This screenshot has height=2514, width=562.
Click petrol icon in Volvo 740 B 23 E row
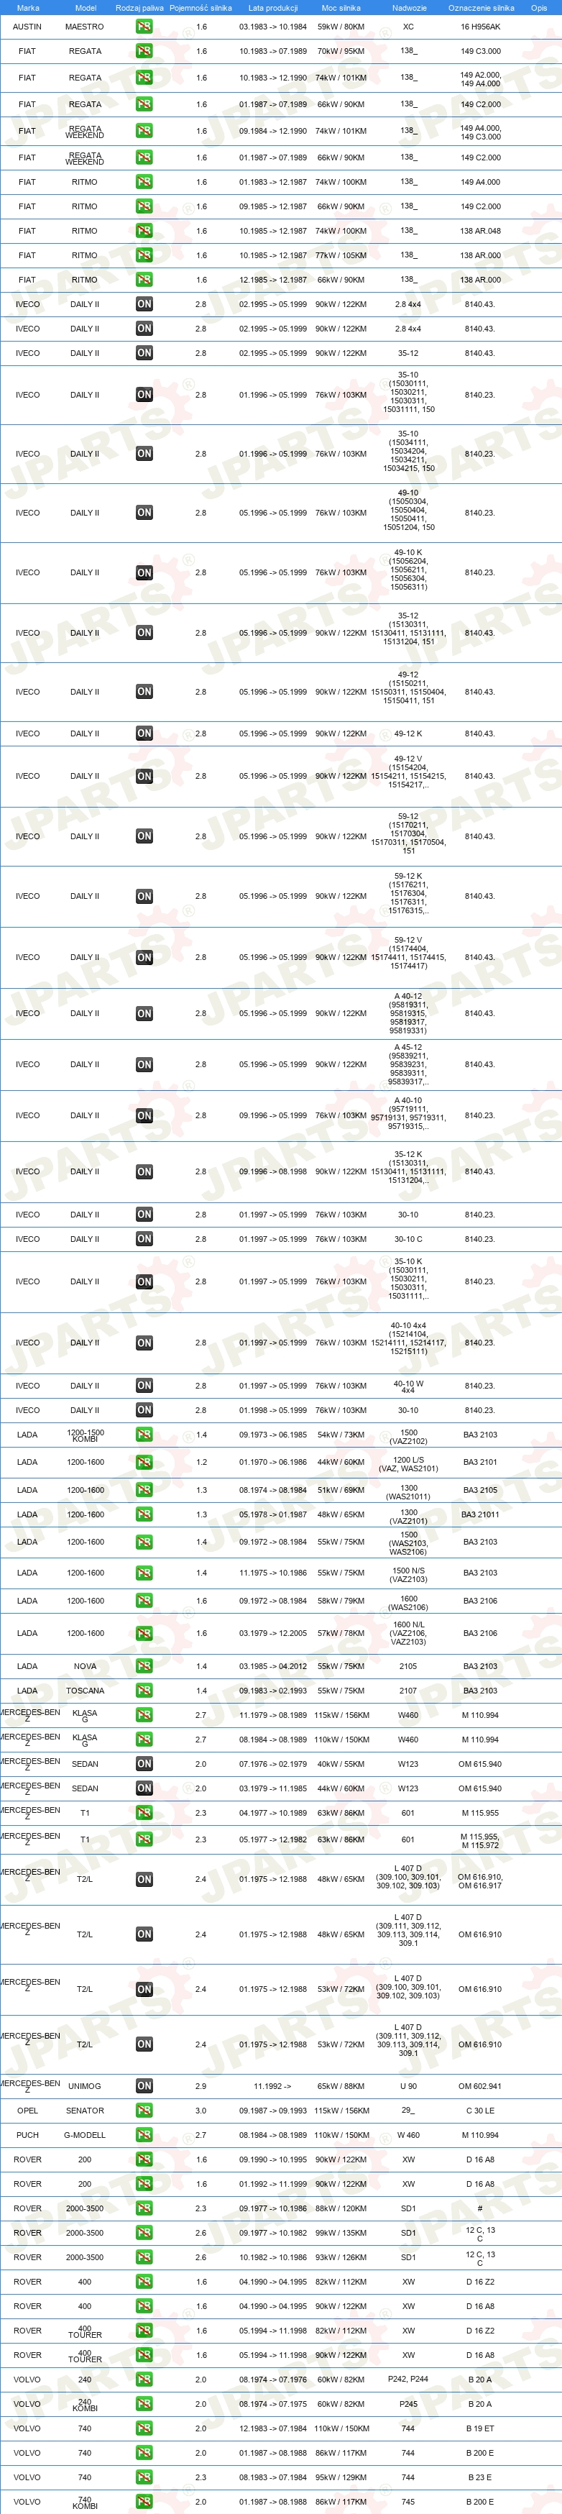coord(144,2478)
